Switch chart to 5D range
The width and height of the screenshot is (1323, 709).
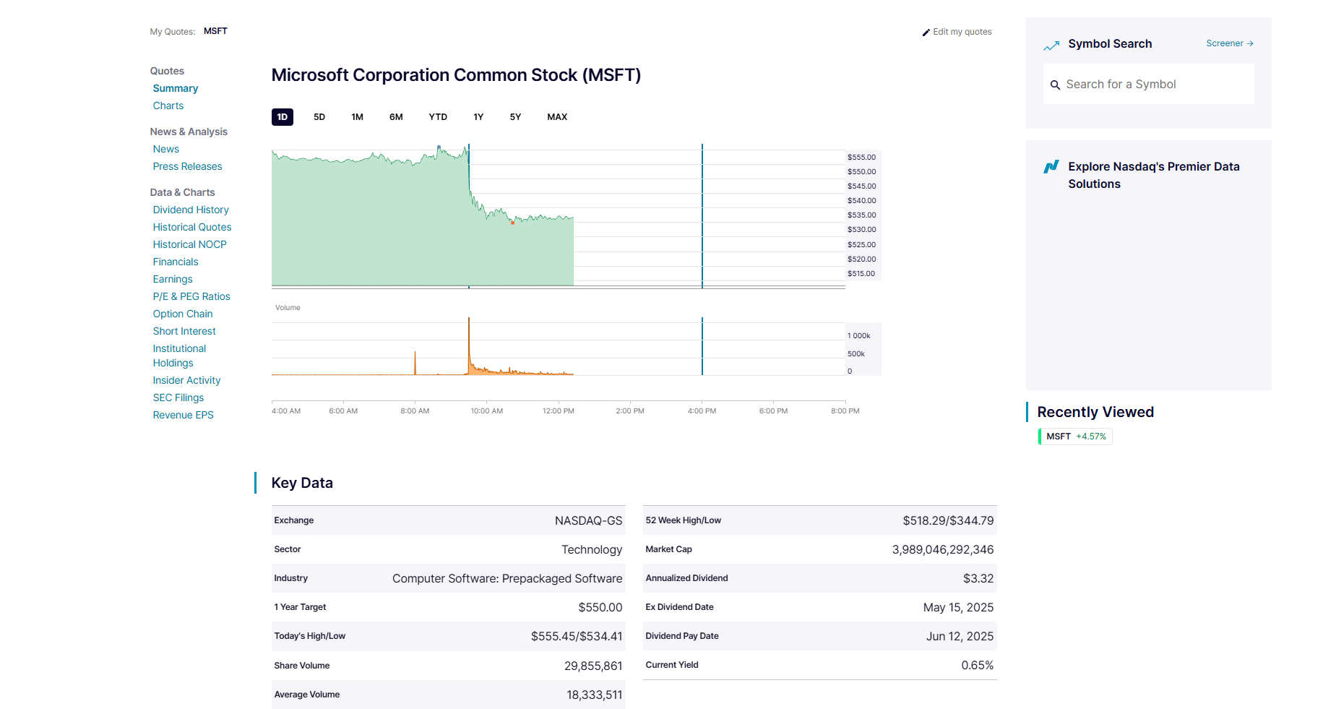319,117
